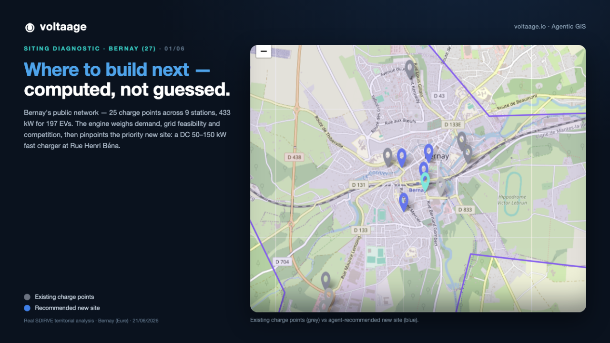The width and height of the screenshot is (610, 343).
Task: Click the 'SITING DIAGNOSTIC · BERNAY (27)' heading
Action: coord(90,49)
